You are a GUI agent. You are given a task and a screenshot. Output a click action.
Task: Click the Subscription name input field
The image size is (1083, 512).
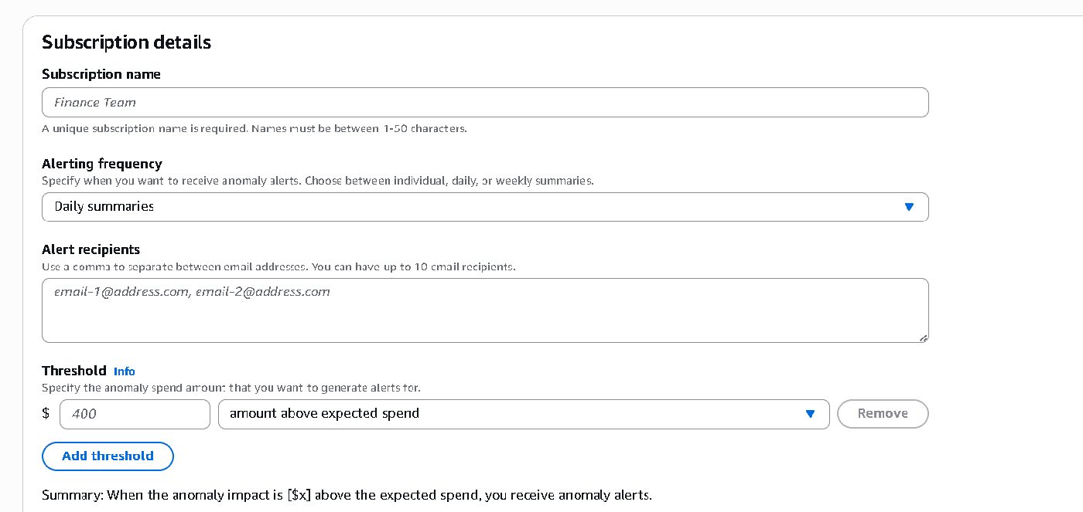(485, 102)
